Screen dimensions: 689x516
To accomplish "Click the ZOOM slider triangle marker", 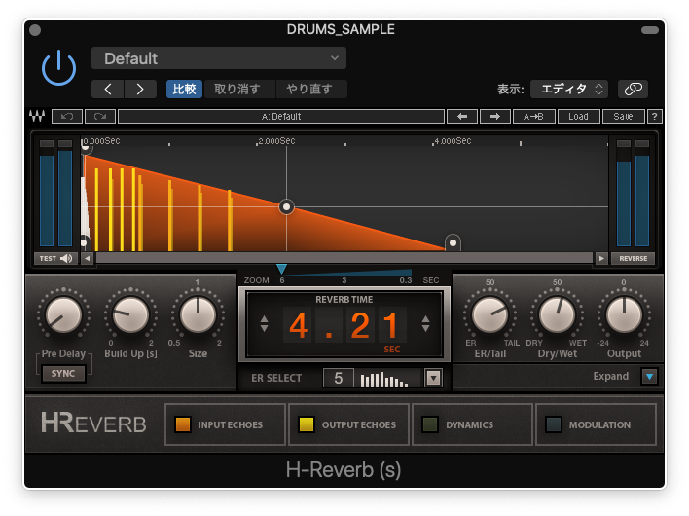I will coord(281,269).
